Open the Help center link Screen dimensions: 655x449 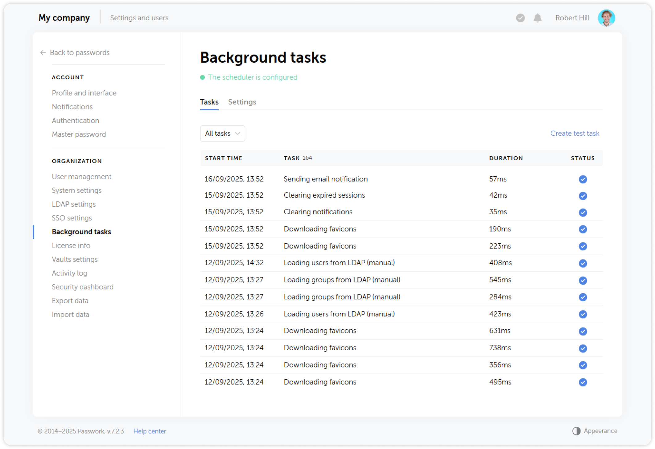[x=150, y=431]
